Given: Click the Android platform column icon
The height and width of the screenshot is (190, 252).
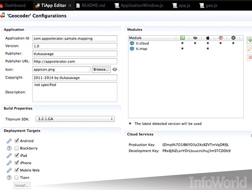Looking at the screenshot, I should click(x=182, y=38).
